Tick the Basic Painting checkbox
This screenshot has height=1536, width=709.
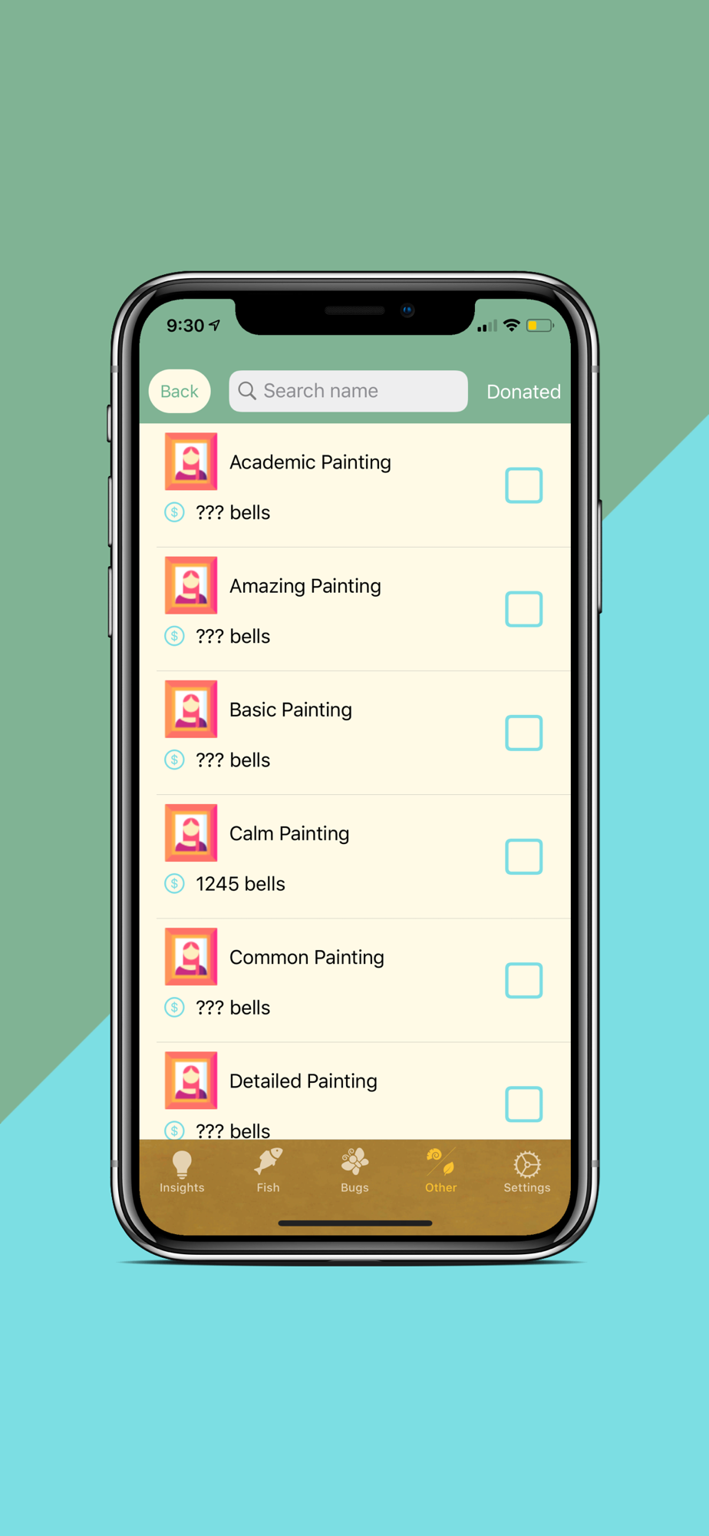[x=524, y=733]
